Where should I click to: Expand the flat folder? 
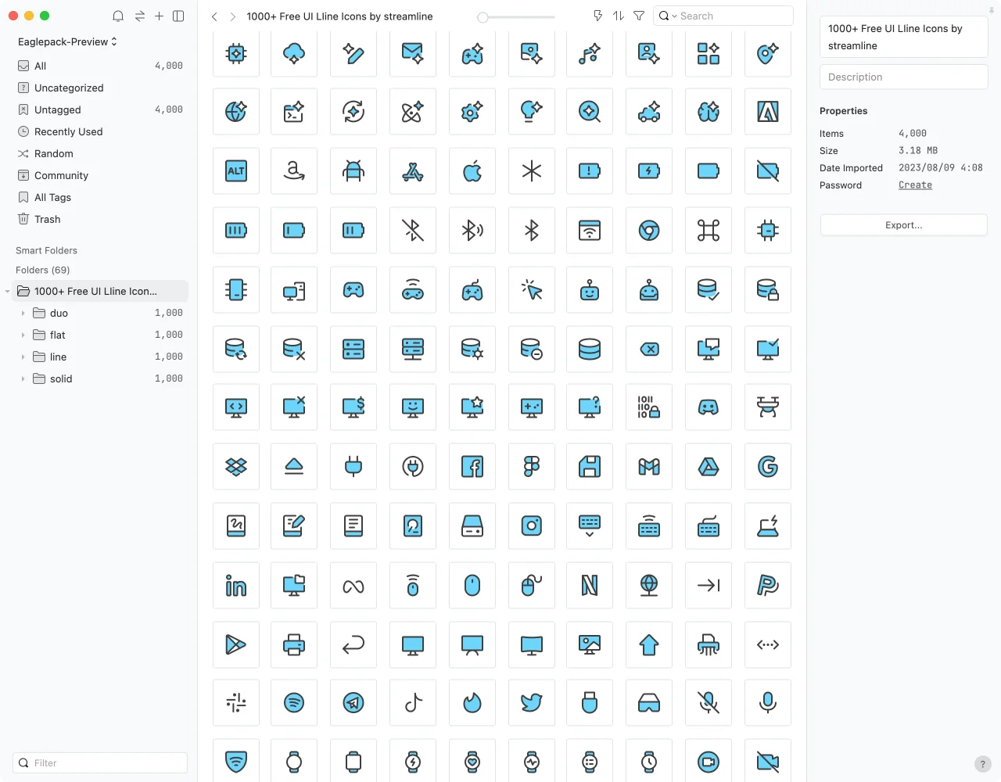pyautogui.click(x=23, y=335)
